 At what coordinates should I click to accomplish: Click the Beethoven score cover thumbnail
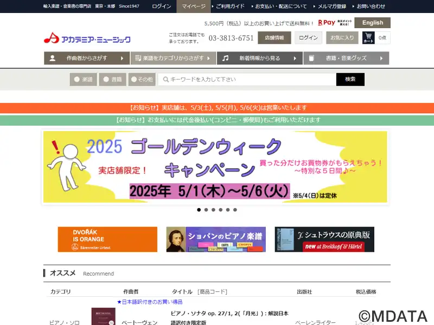click(x=103, y=316)
